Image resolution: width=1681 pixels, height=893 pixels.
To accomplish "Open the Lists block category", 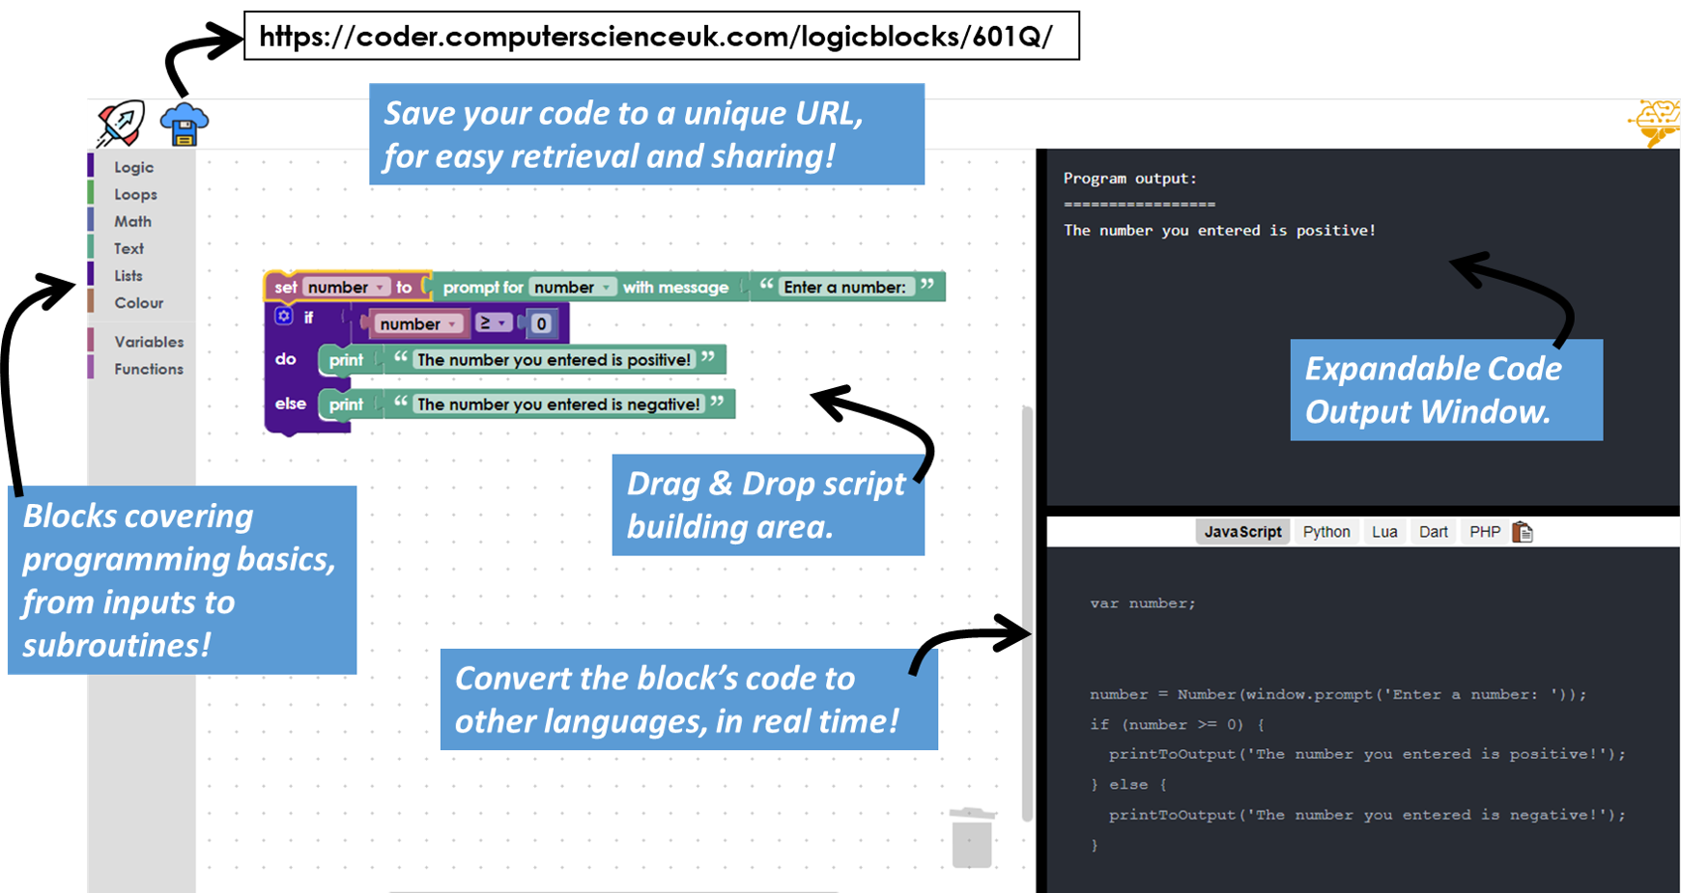I will [128, 275].
